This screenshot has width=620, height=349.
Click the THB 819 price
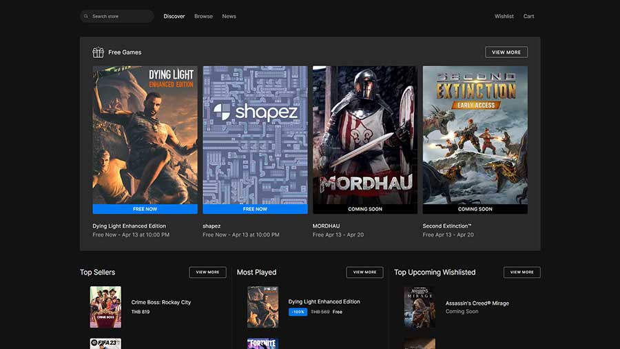click(141, 312)
